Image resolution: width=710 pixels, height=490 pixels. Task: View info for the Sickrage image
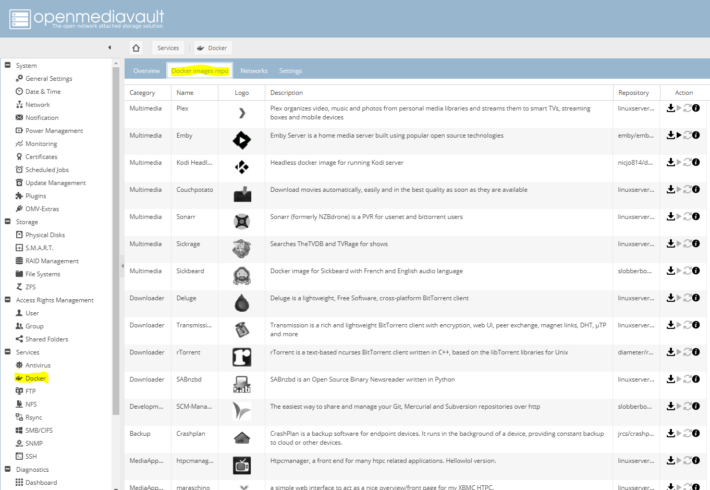(x=696, y=243)
